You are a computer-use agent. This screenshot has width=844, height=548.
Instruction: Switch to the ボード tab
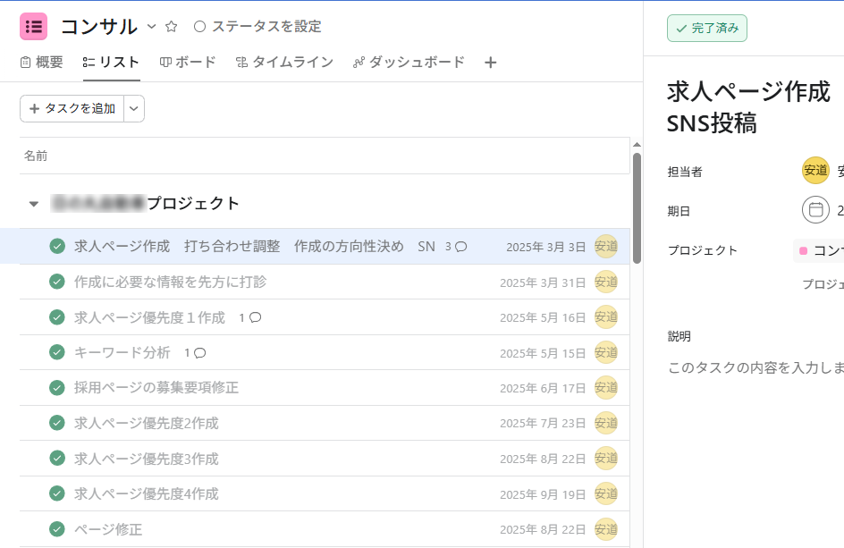coord(188,63)
